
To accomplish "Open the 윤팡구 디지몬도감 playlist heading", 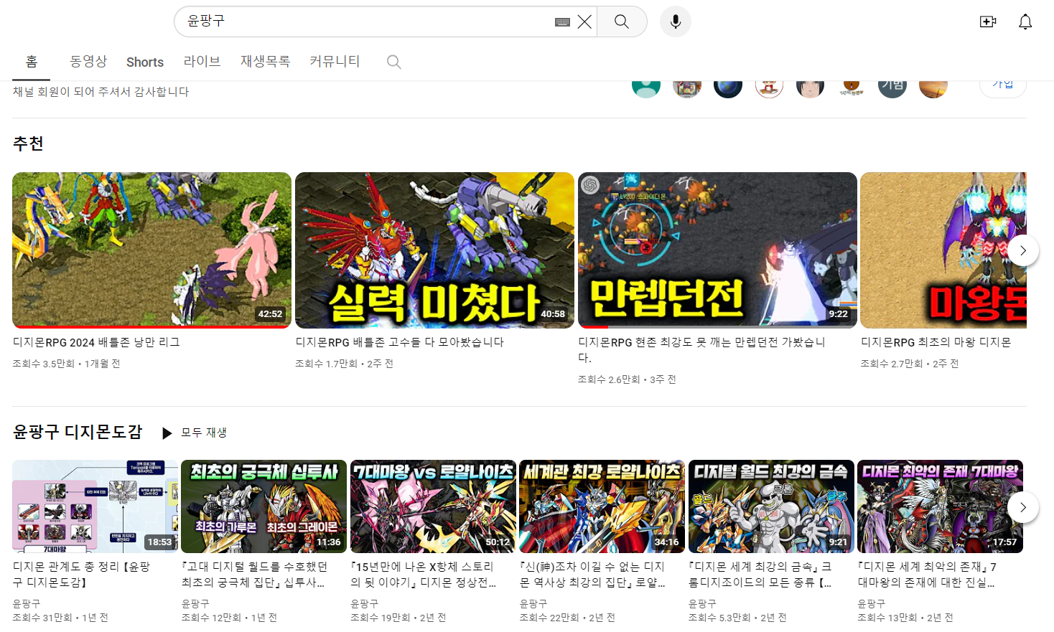I will [x=78, y=432].
